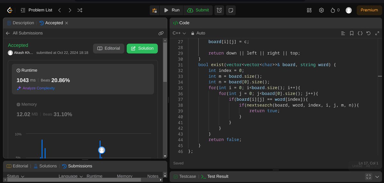Screen dimensions: 384x183
Task: Copy submission link icon
Action: (161, 33)
